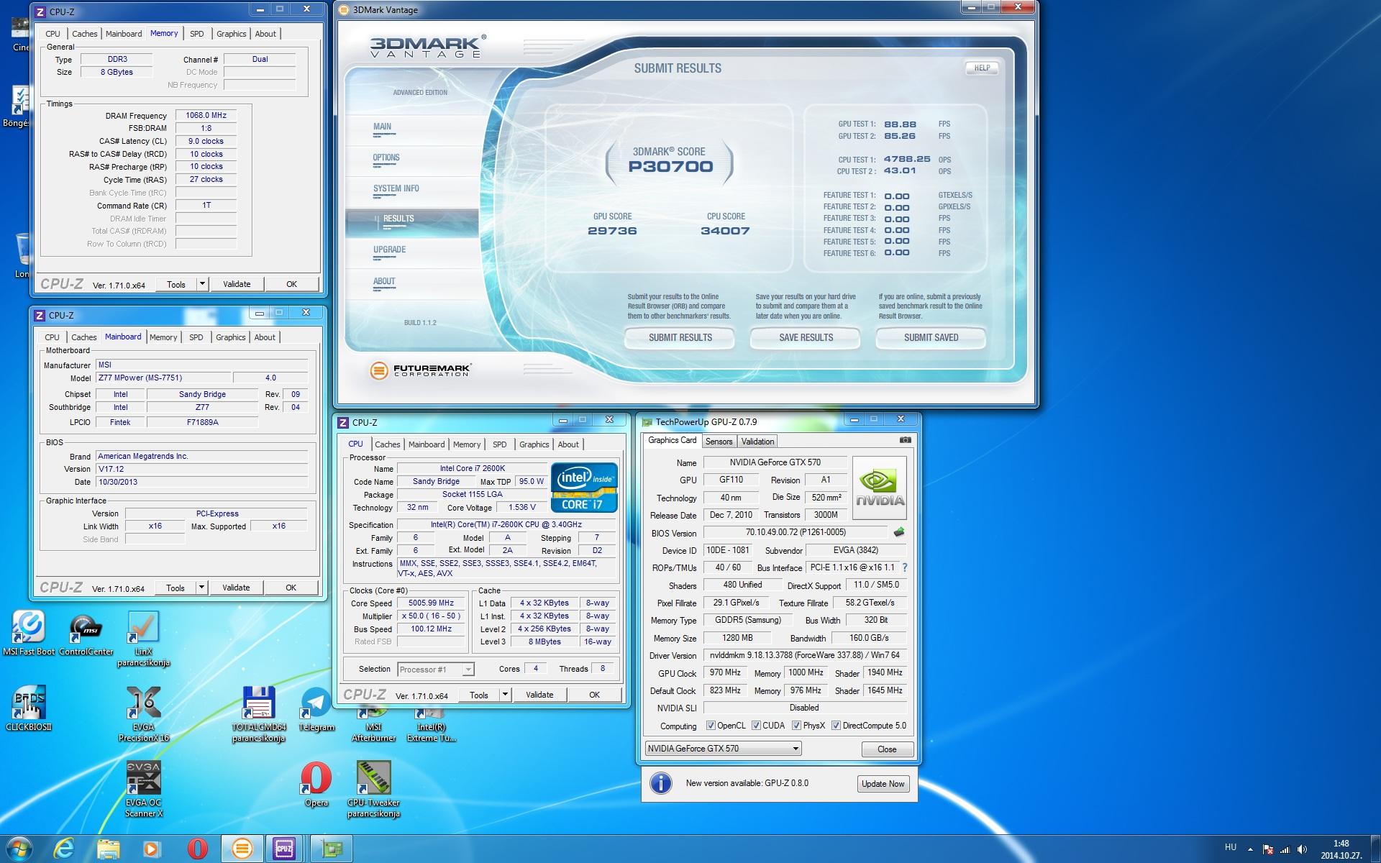
Task: Click the bus interface question mark icon
Action: (904, 567)
